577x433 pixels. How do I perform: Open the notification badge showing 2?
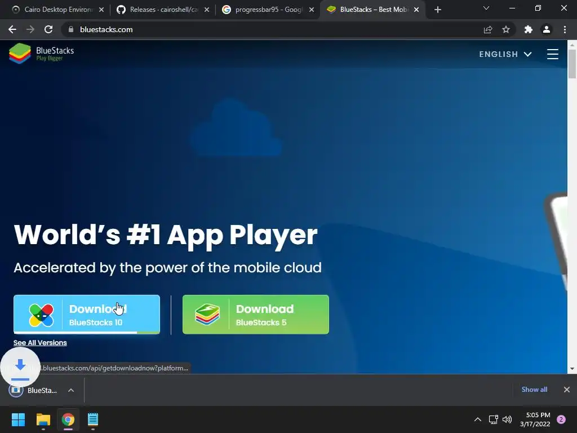coord(561,419)
